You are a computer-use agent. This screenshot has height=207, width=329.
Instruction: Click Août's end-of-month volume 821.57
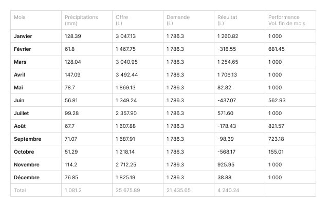(277, 126)
